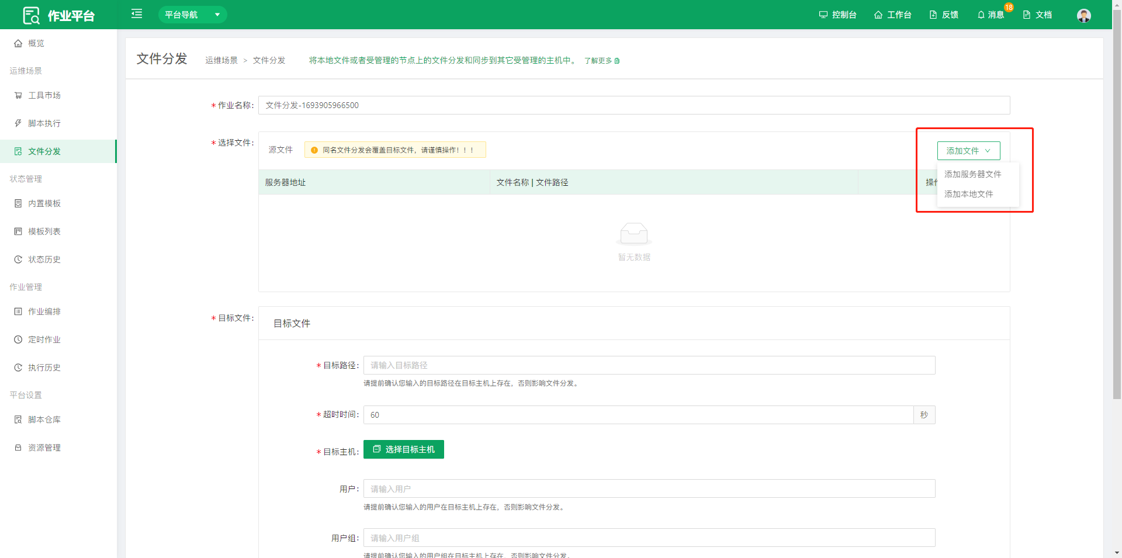Viewport: 1122px width, 558px height.
Task: Click the 文件分发 breadcrumb text
Action: [x=269, y=60]
